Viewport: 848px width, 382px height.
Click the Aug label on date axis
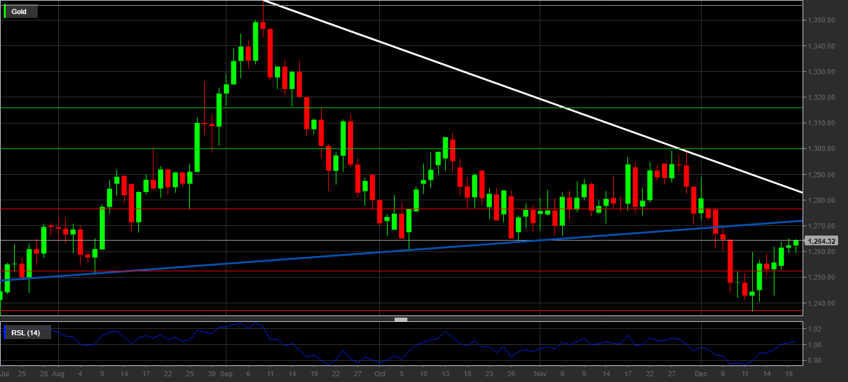coord(58,373)
